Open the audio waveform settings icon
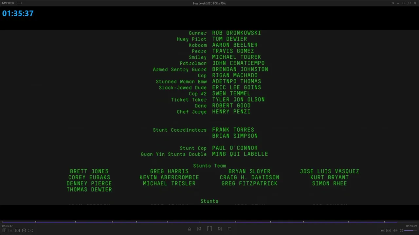 (395, 230)
